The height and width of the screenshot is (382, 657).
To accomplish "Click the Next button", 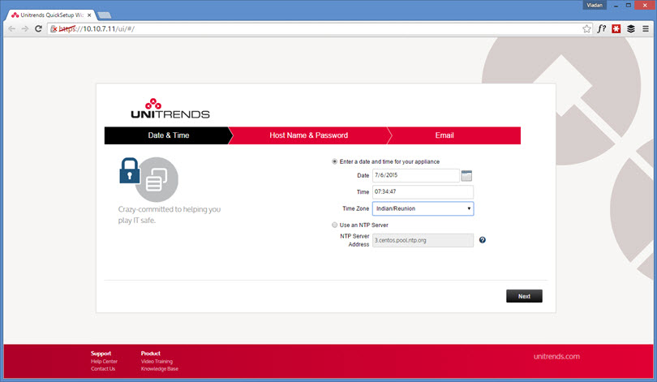I will 524,296.
